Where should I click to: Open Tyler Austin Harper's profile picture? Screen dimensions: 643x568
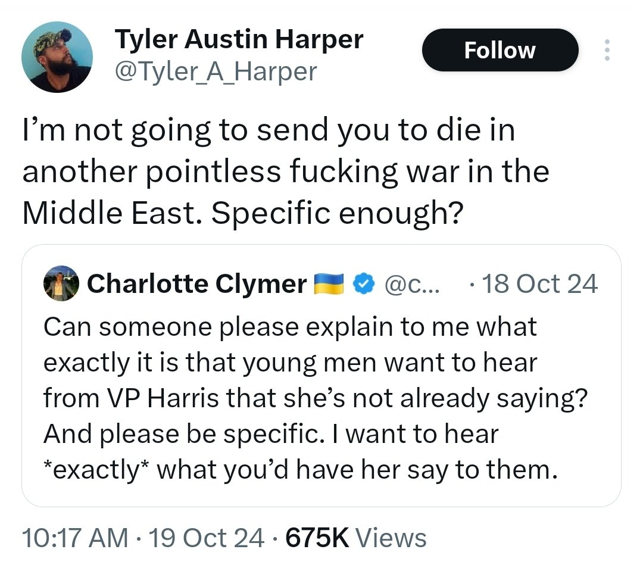pyautogui.click(x=57, y=57)
